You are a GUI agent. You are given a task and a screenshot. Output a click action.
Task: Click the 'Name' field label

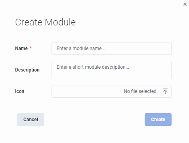(x=21, y=48)
